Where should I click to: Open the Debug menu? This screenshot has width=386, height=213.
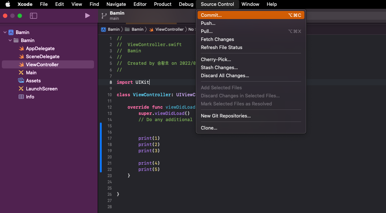(186, 4)
